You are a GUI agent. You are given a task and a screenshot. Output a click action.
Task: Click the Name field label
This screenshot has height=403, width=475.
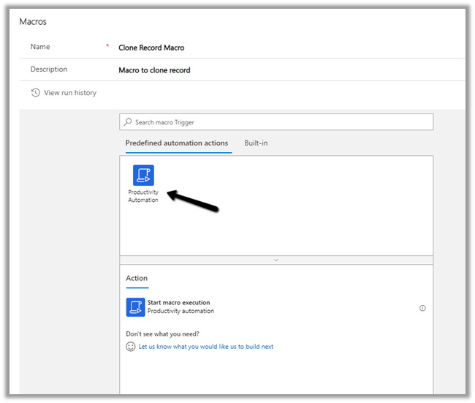coord(41,47)
